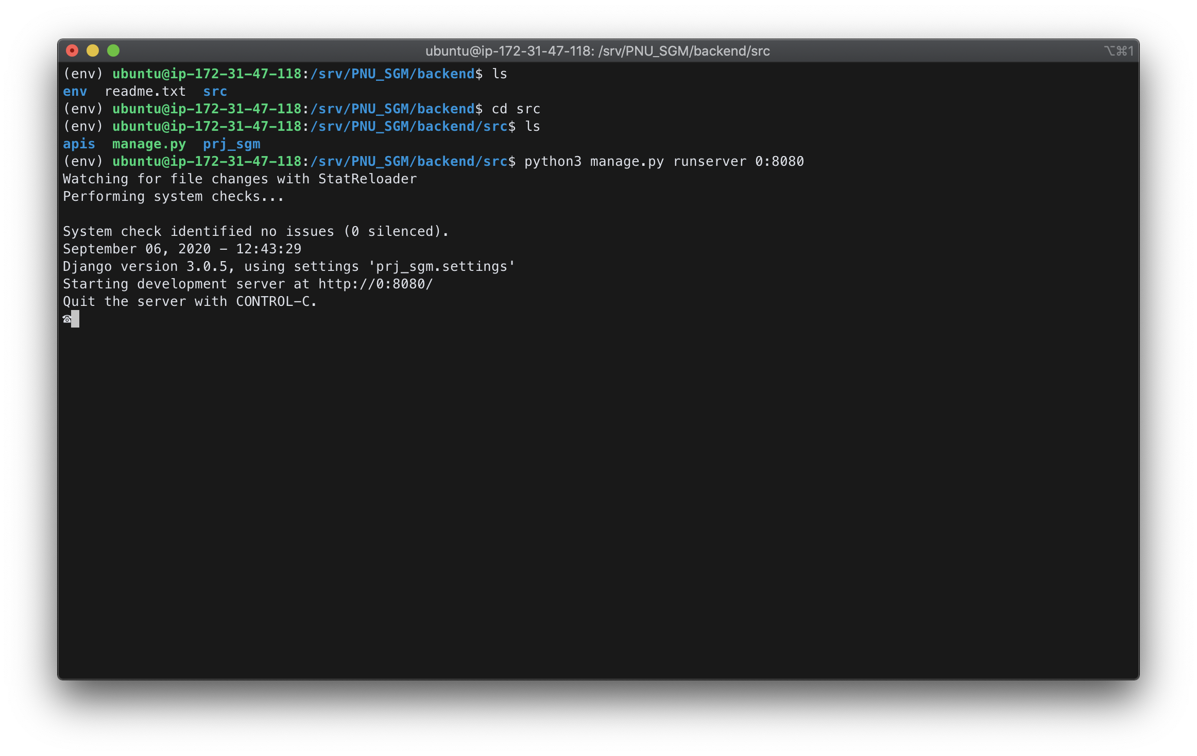Viewport: 1197px width, 756px height.
Task: Click the September 06, 2020 timestamp line
Action: click(x=182, y=249)
